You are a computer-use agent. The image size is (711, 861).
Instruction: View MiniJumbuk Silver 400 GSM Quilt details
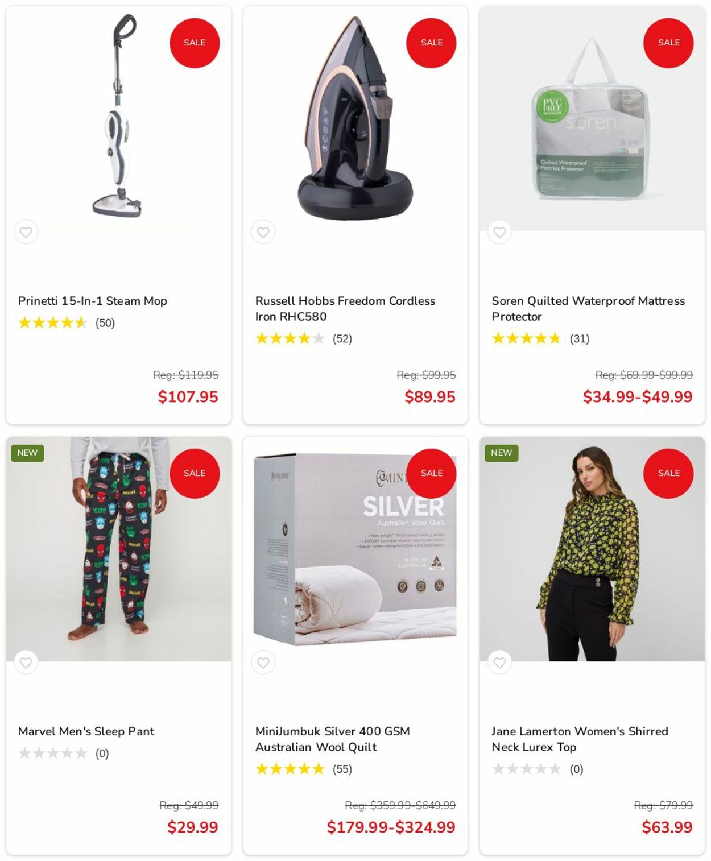[x=332, y=739]
